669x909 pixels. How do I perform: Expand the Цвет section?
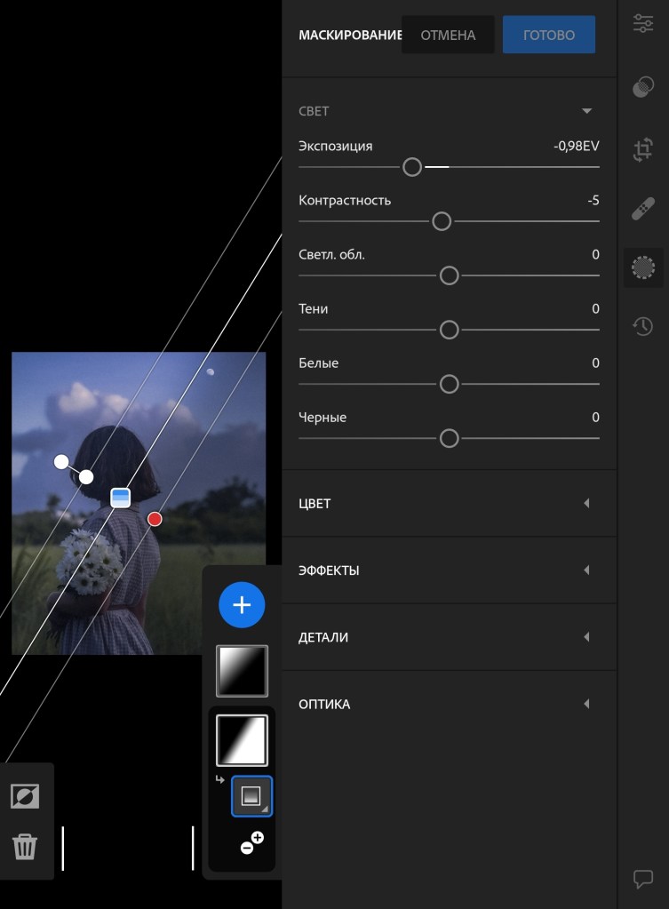tap(586, 503)
